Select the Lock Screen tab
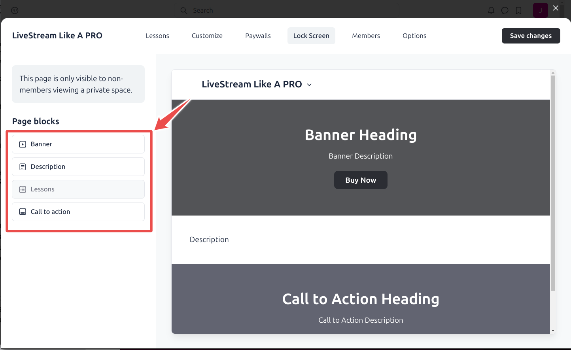Screen dimensions: 571x350 pyautogui.click(x=311, y=36)
